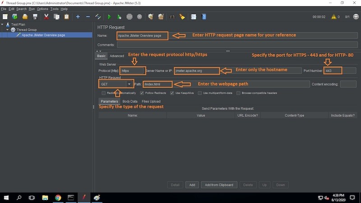
Task: Clear all results with double broom icon
Action: 161,17
